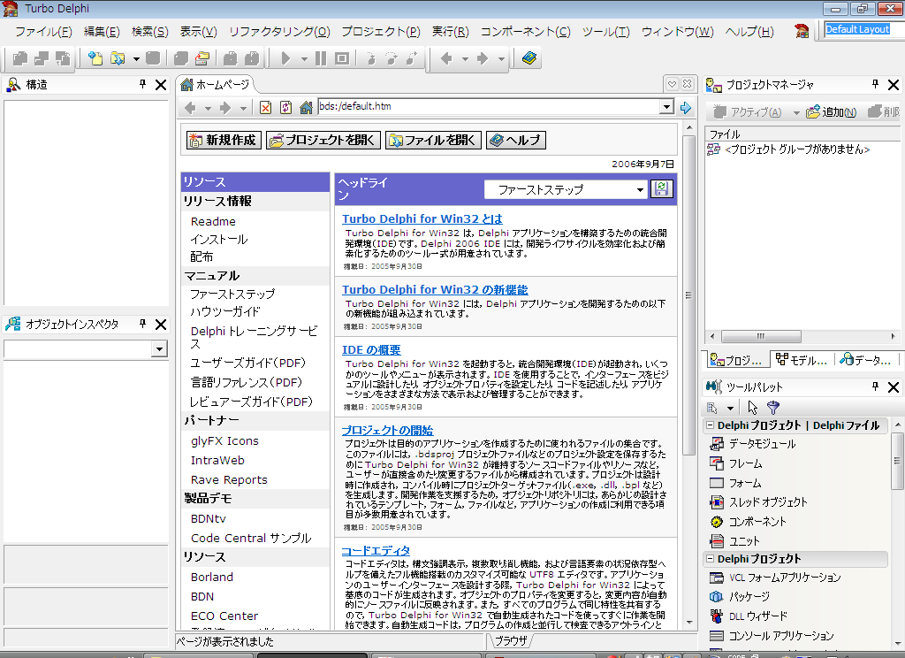Pin the プロジェクトマネージャ panel
This screenshot has height=658, width=905.
pos(875,84)
